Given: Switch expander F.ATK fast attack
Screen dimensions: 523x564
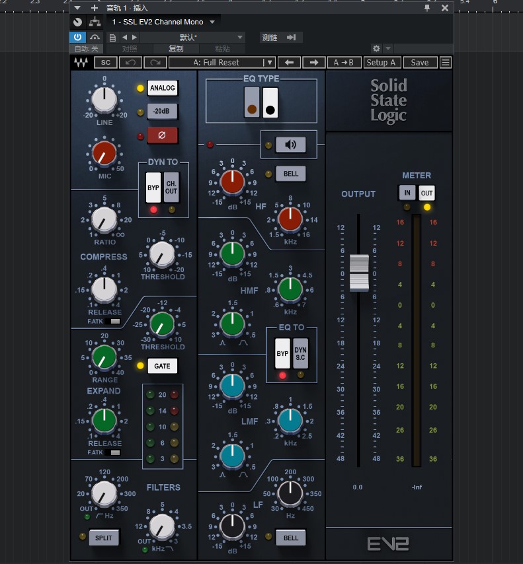Looking at the screenshot, I should 113,452.
